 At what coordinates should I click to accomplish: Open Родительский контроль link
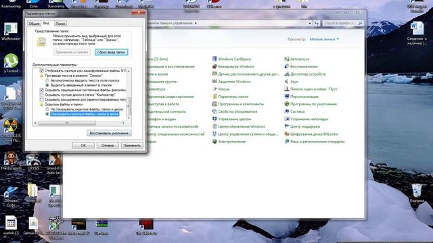click(166, 111)
